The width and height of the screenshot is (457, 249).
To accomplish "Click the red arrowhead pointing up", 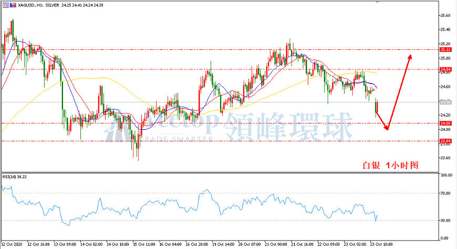I will tap(409, 57).
